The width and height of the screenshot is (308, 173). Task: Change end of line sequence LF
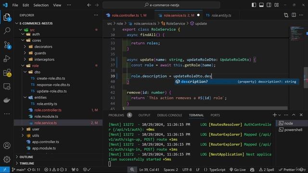198,170
